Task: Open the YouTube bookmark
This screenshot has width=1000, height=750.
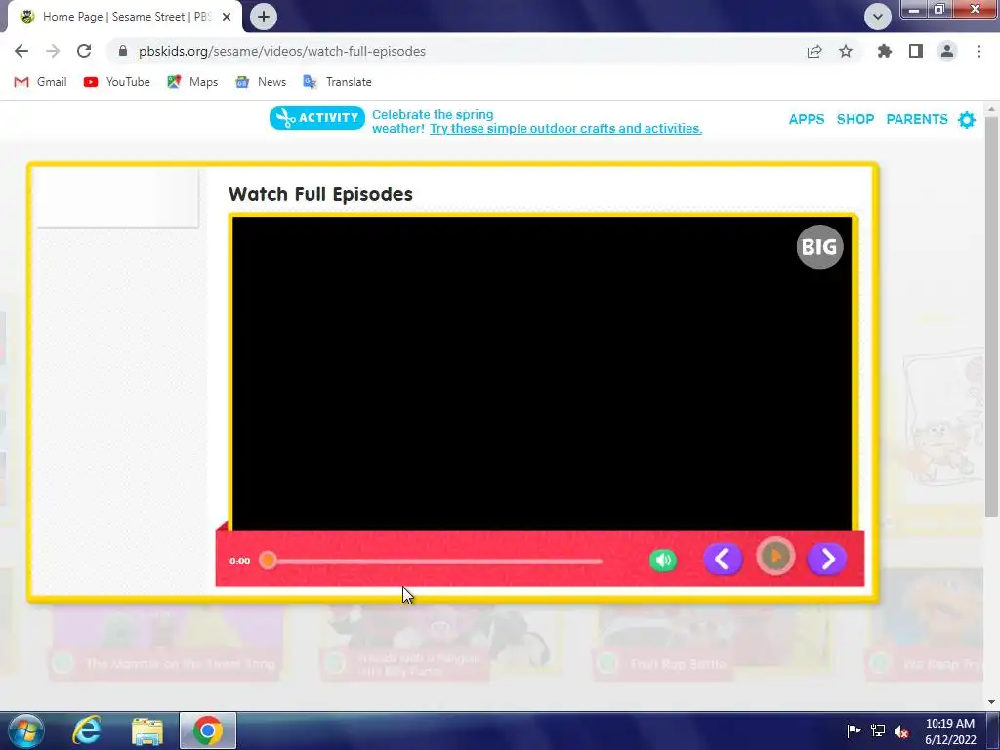Action: click(x=117, y=82)
